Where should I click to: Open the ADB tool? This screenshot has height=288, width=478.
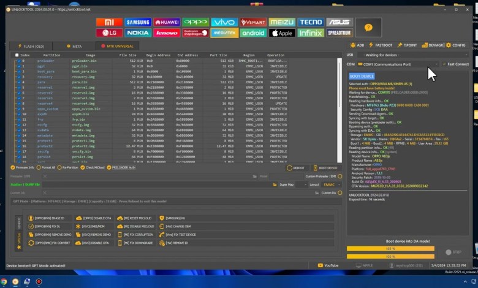pos(357,45)
